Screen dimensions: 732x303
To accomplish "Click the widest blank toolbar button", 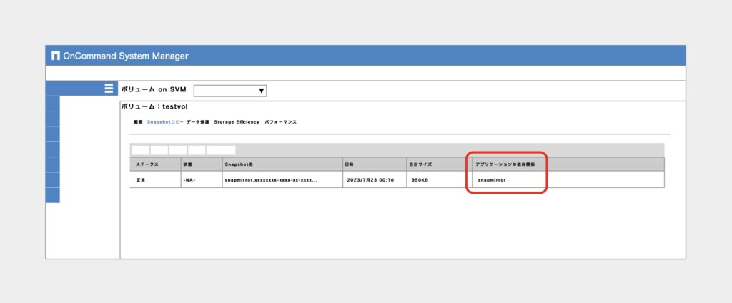I will tap(221, 150).
